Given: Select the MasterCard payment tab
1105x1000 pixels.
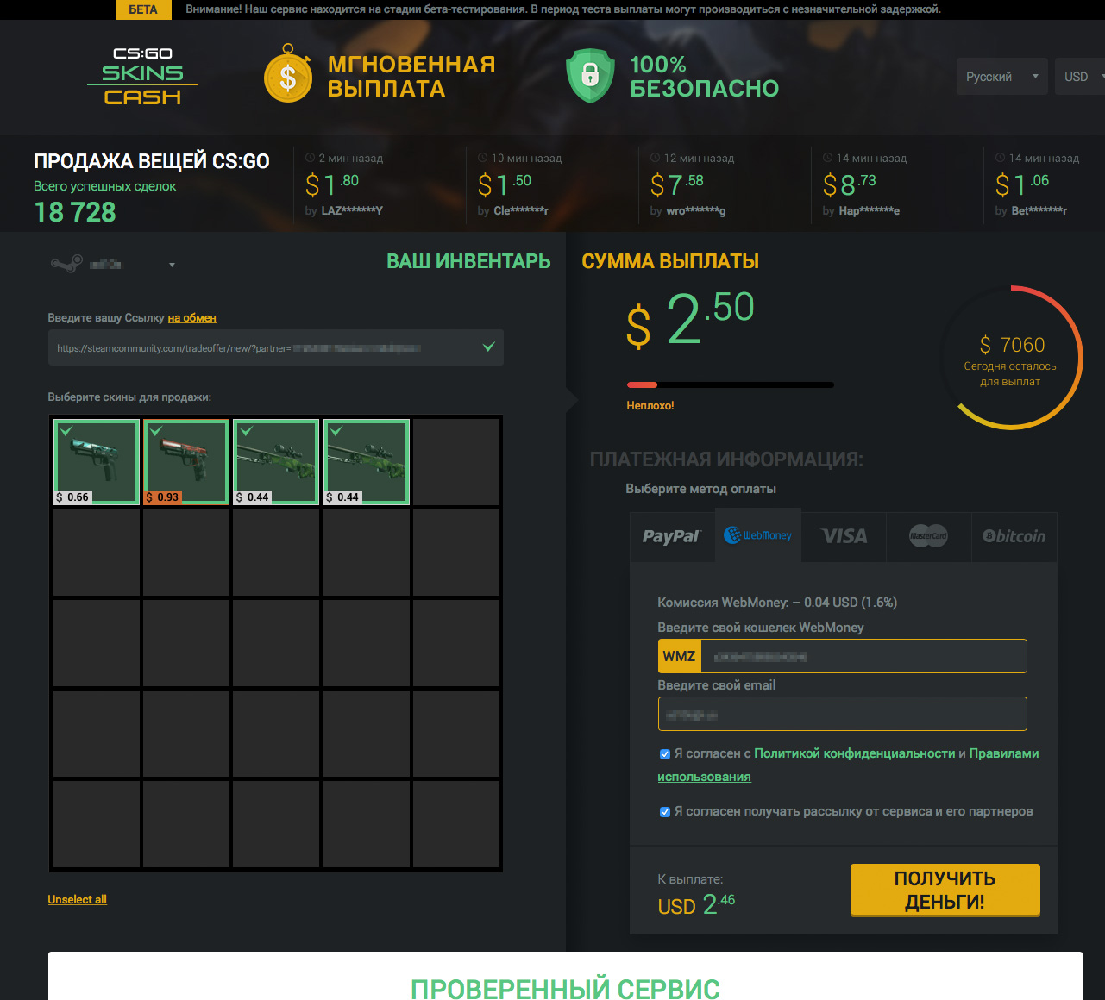Looking at the screenshot, I should tap(928, 536).
